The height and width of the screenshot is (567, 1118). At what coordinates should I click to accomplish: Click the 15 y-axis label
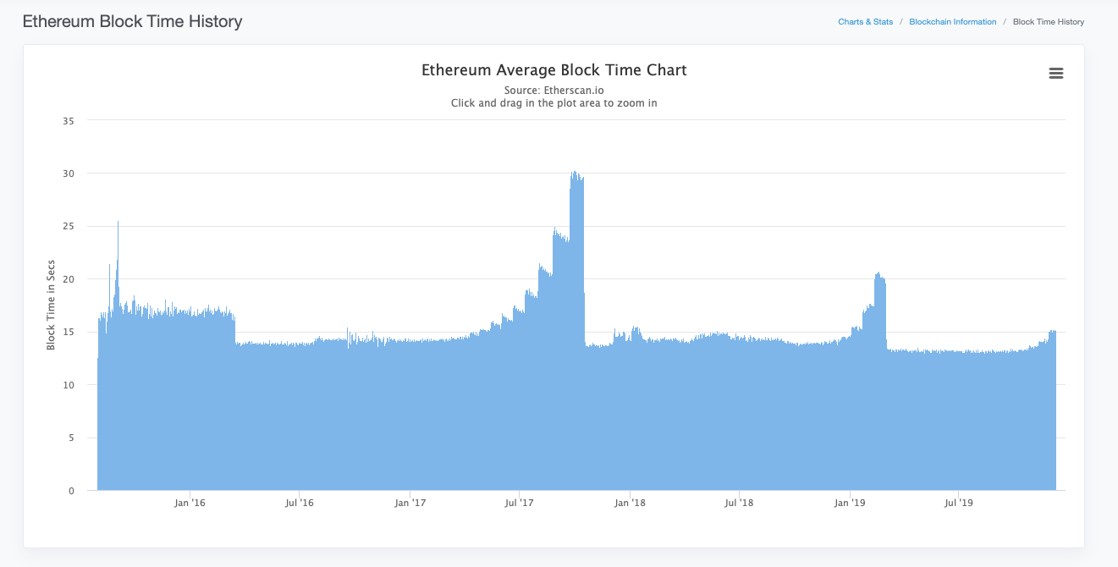(x=69, y=333)
